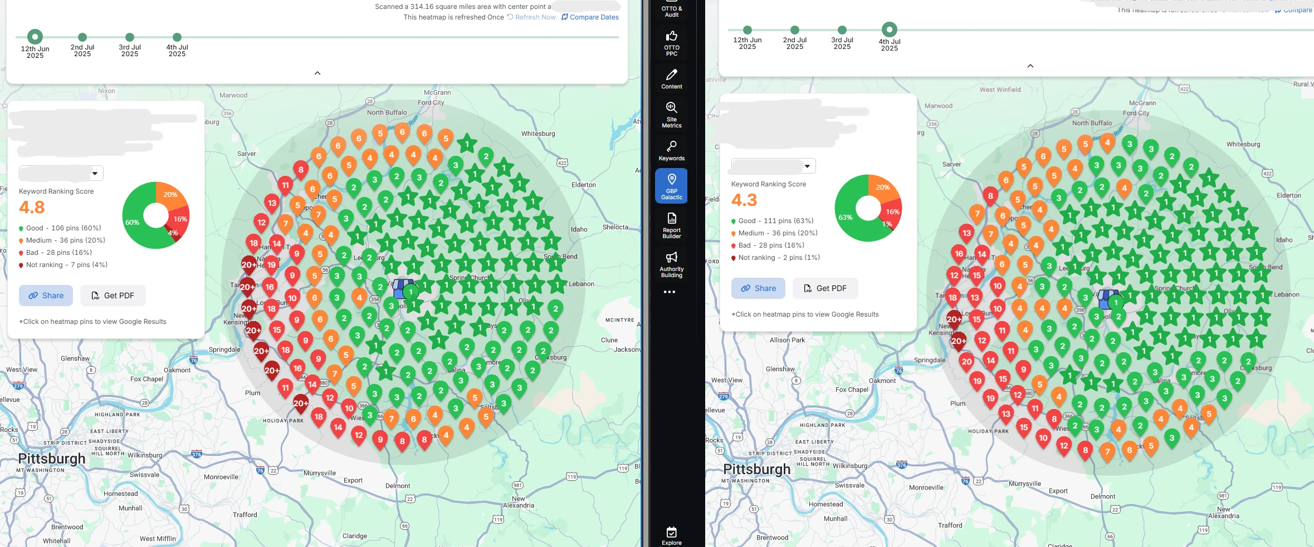Collapse the right timeline panel chevron
This screenshot has width=1314, height=547.
(x=1030, y=66)
